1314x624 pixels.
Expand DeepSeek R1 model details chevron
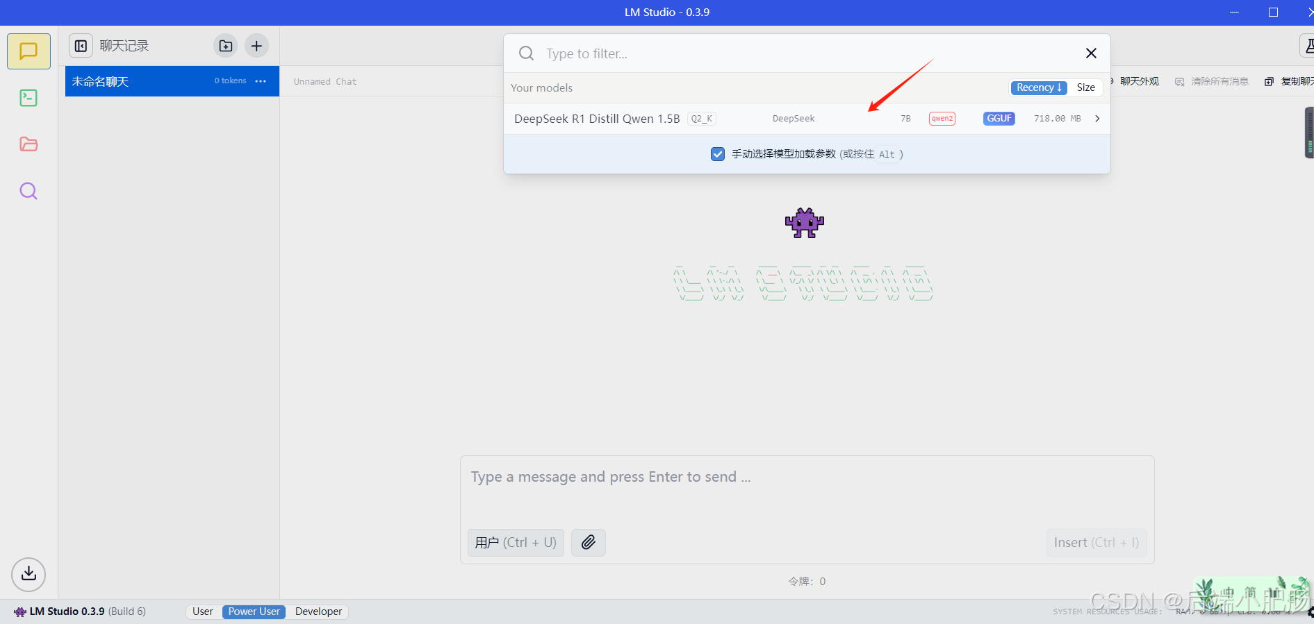(1097, 119)
